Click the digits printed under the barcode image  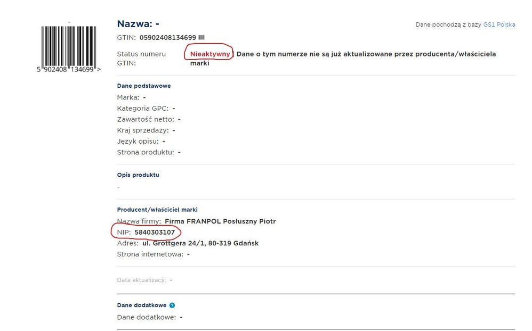(x=69, y=70)
